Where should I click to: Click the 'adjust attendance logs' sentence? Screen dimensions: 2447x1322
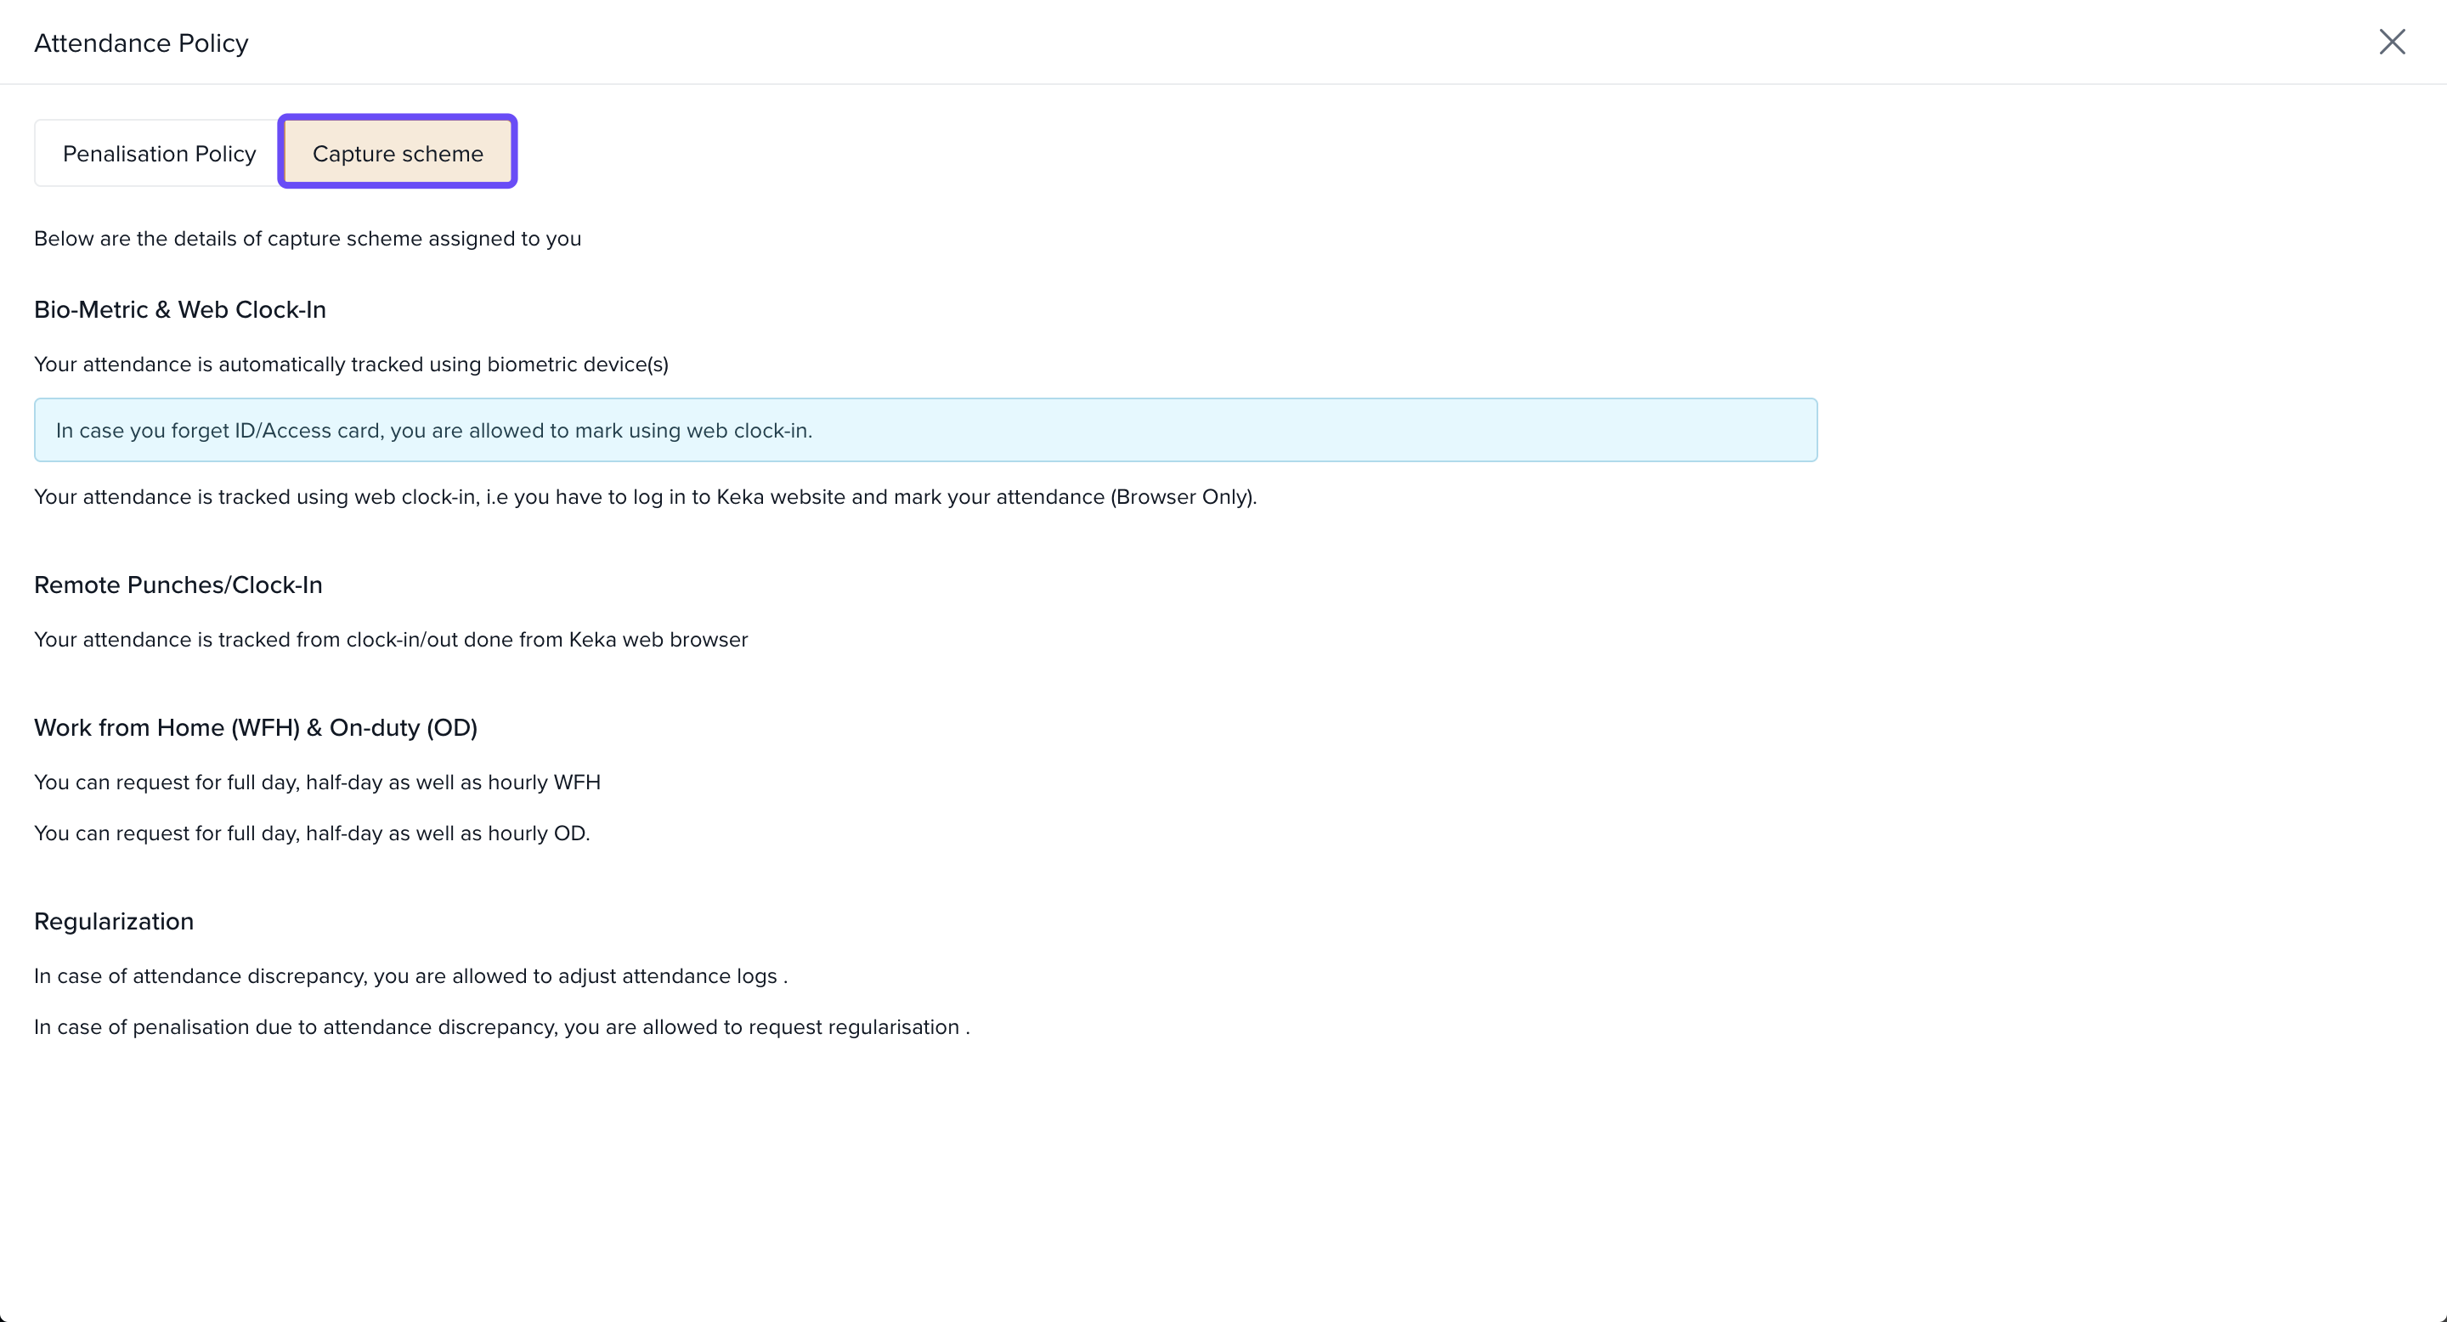(410, 976)
